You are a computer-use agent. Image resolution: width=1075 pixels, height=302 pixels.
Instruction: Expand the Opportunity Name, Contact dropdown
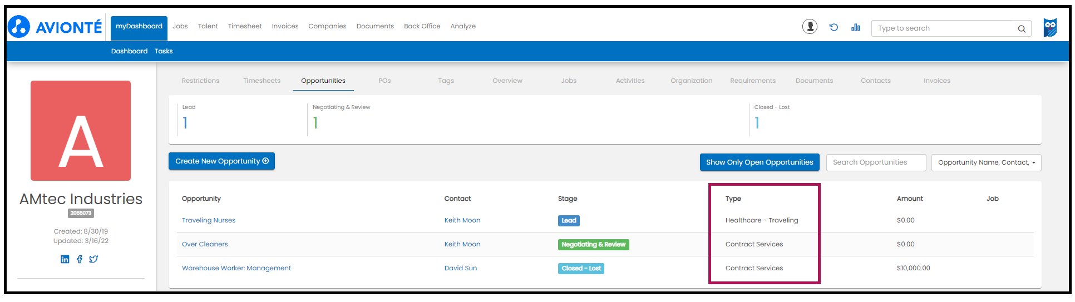986,162
